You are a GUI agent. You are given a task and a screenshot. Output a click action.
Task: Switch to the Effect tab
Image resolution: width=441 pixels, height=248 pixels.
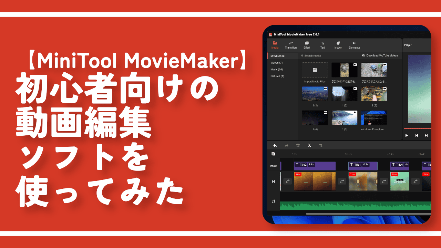[307, 45]
